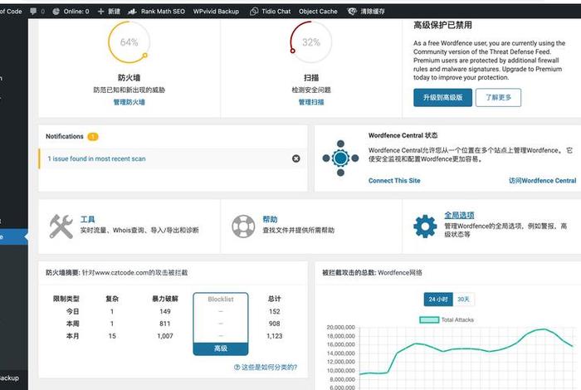The height and width of the screenshot is (390, 581).
Task: Dismiss the scan issue notification
Action: [x=296, y=158]
